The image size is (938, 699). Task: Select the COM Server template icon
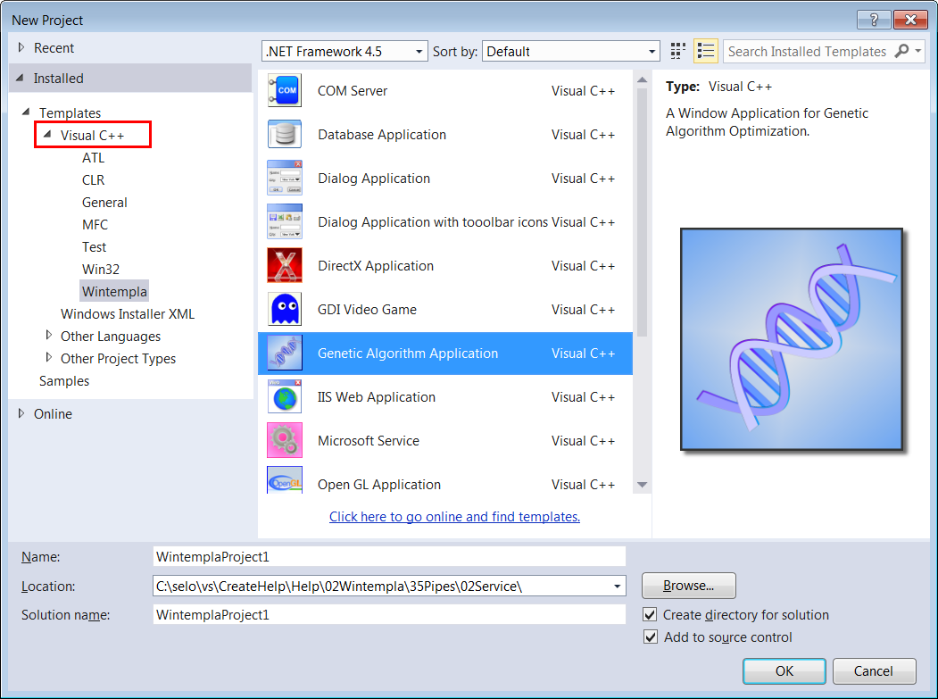tap(285, 90)
